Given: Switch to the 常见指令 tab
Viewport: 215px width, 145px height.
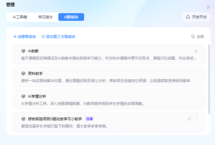Looking at the screenshot, I should click(x=45, y=17).
